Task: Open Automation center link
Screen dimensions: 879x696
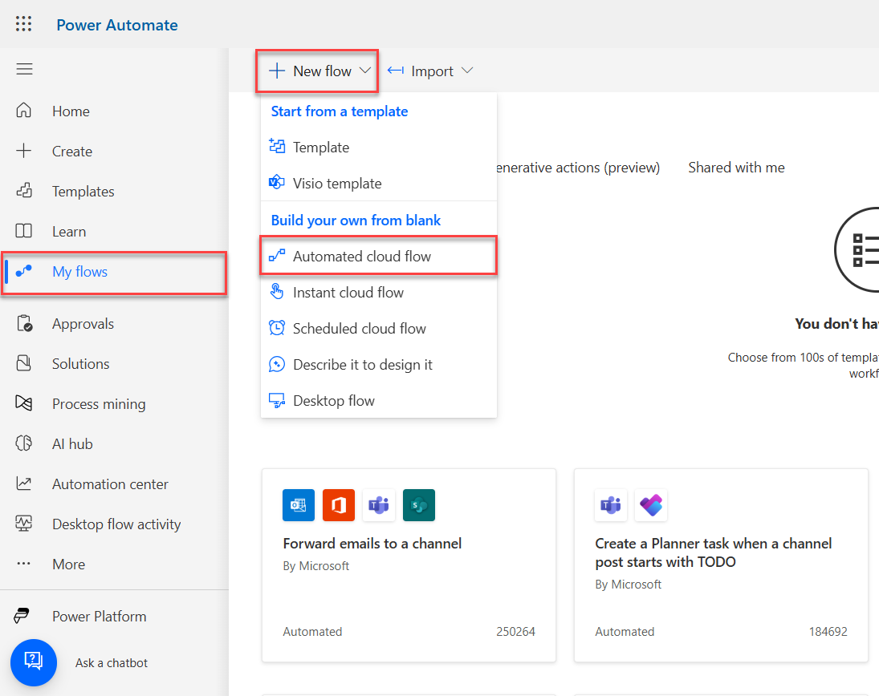Action: coord(114,484)
